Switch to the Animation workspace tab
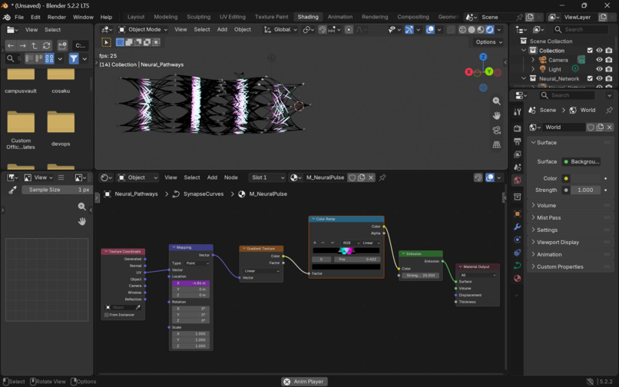 click(x=340, y=17)
